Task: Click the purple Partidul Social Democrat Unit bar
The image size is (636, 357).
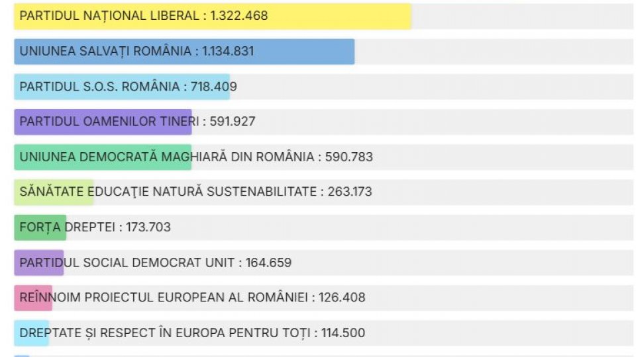Action: (x=38, y=262)
